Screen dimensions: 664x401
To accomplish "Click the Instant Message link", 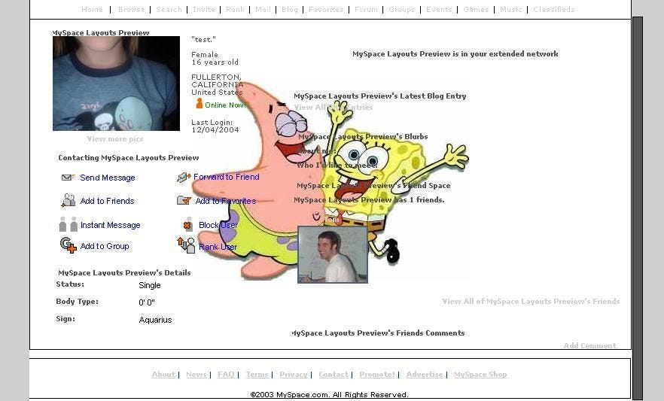I will pyautogui.click(x=110, y=225).
